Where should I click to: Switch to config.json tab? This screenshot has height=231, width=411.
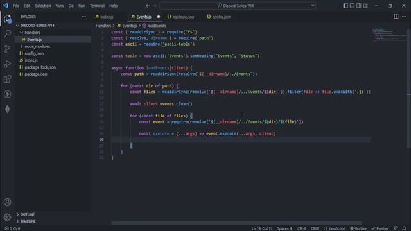pos(222,17)
